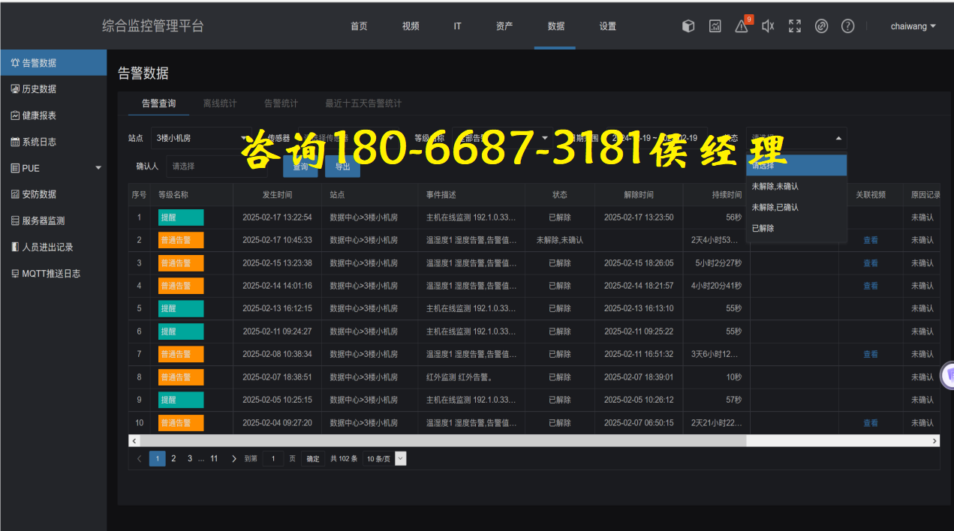Choose 未解除,已确认 in status list
954x531 pixels.
click(796, 207)
